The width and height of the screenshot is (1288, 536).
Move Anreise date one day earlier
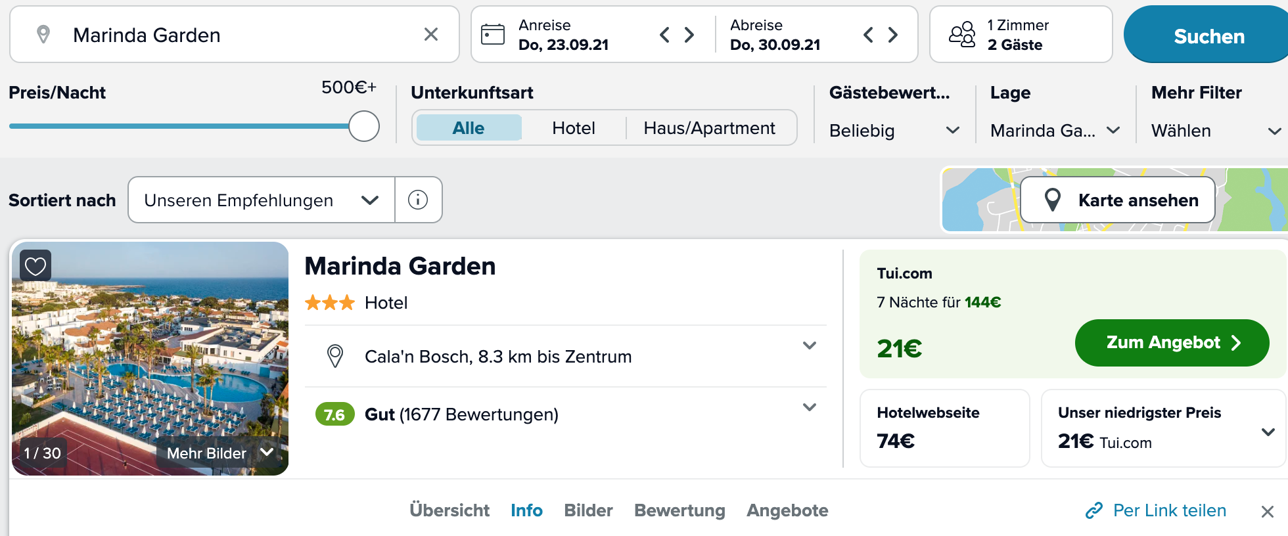point(664,35)
